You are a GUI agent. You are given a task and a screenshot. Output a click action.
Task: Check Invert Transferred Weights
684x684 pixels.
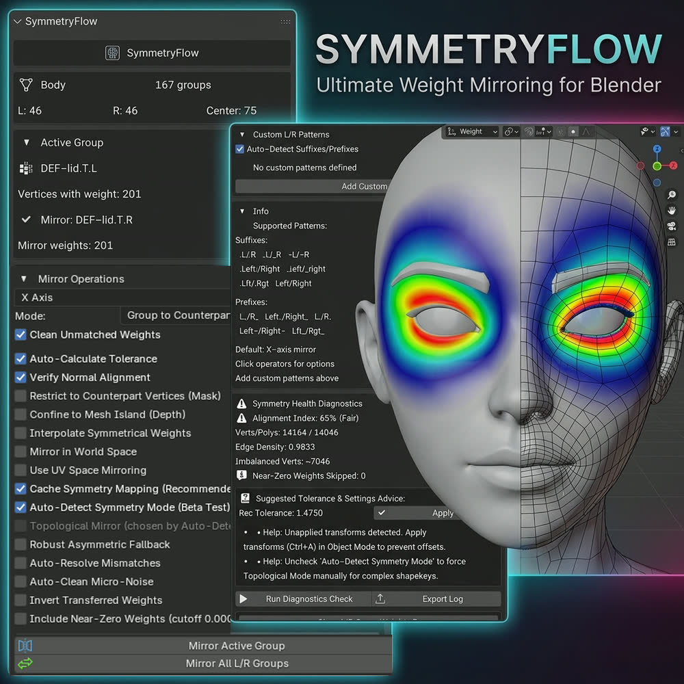click(21, 600)
